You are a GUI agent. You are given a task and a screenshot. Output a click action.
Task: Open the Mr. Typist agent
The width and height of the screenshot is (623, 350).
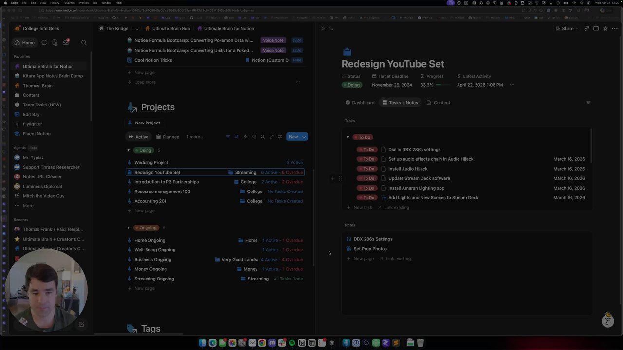point(33,157)
